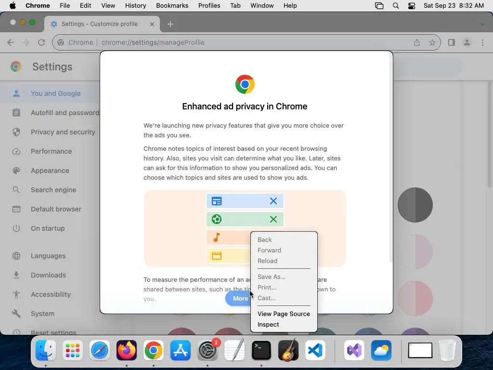Open the File menu
This screenshot has height=370, width=493.
click(65, 6)
